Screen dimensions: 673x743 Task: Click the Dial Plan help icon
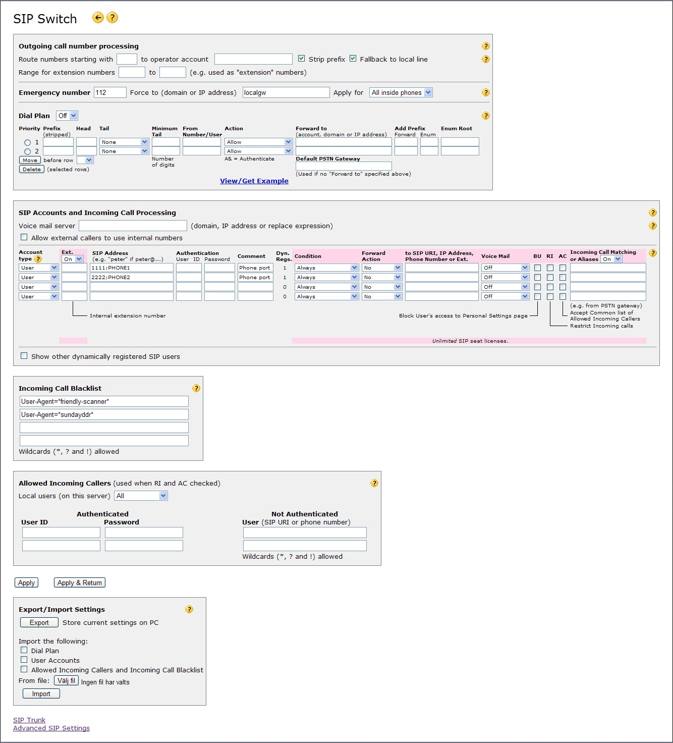[x=485, y=116]
